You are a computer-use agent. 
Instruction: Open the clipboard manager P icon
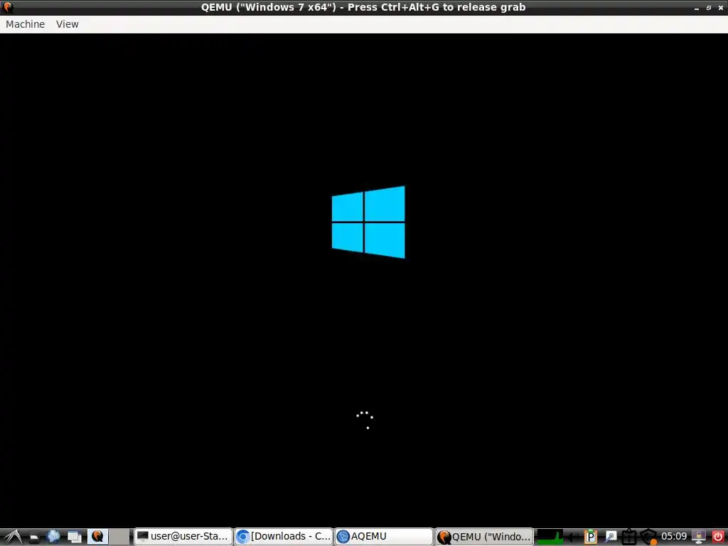591,537
